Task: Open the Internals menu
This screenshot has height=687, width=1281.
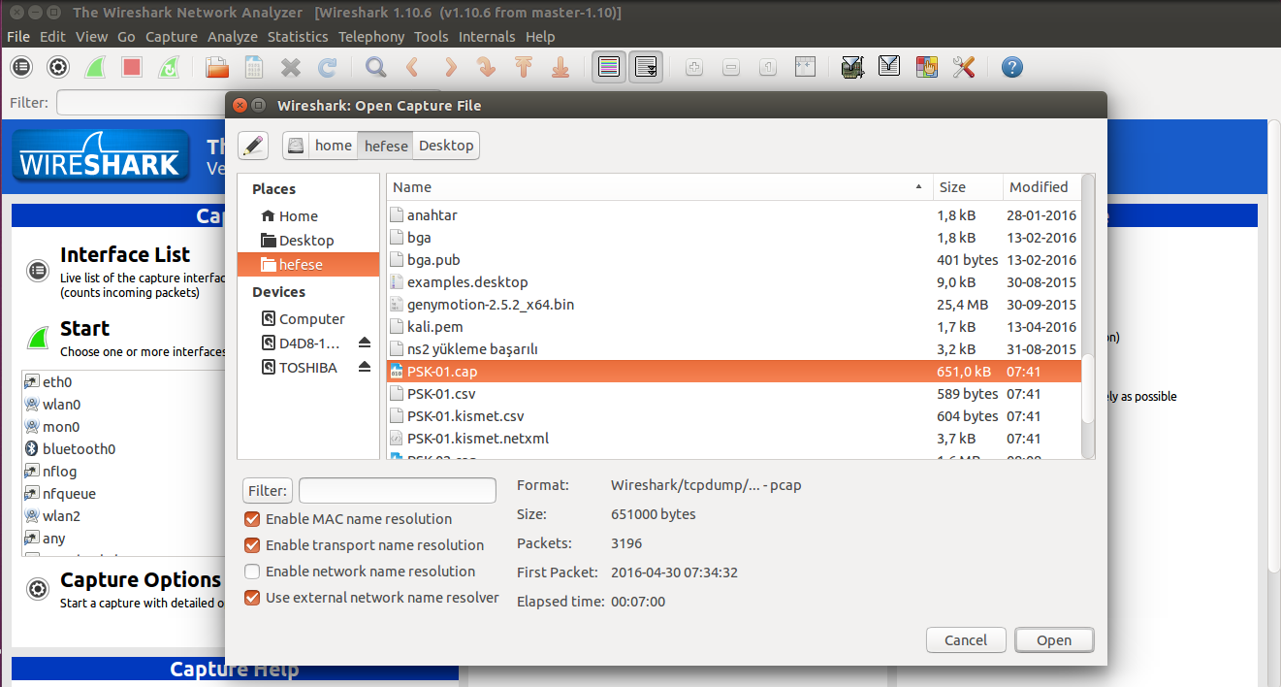Action: [x=487, y=37]
